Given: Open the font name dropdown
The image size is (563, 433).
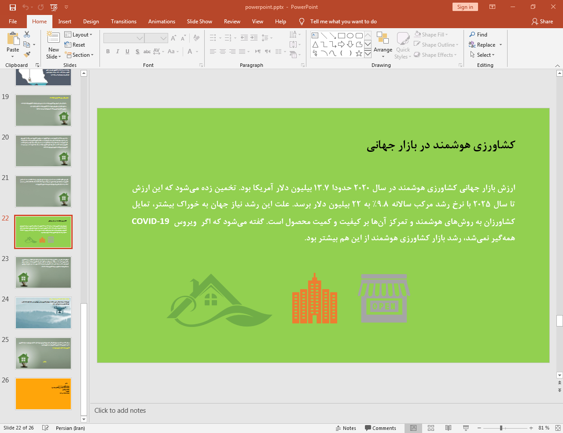Looking at the screenshot, I should [x=140, y=38].
